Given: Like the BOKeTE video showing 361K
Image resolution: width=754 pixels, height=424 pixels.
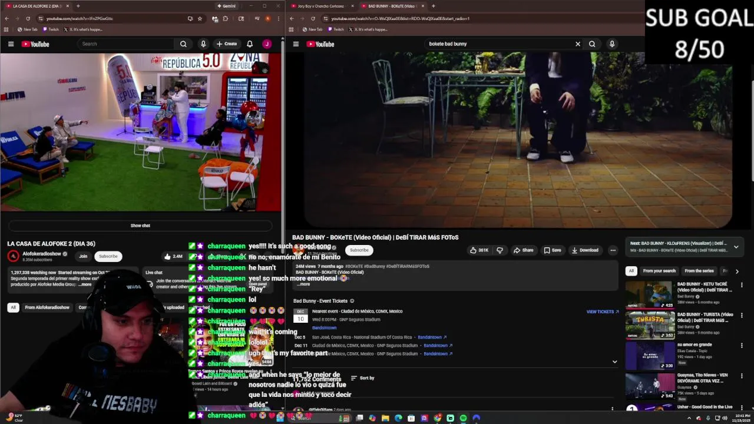Looking at the screenshot, I should [479, 250].
